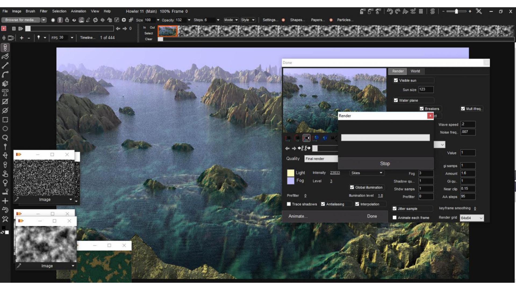Select the Line tool in left toolbar
516x290 pixels.
(5, 66)
